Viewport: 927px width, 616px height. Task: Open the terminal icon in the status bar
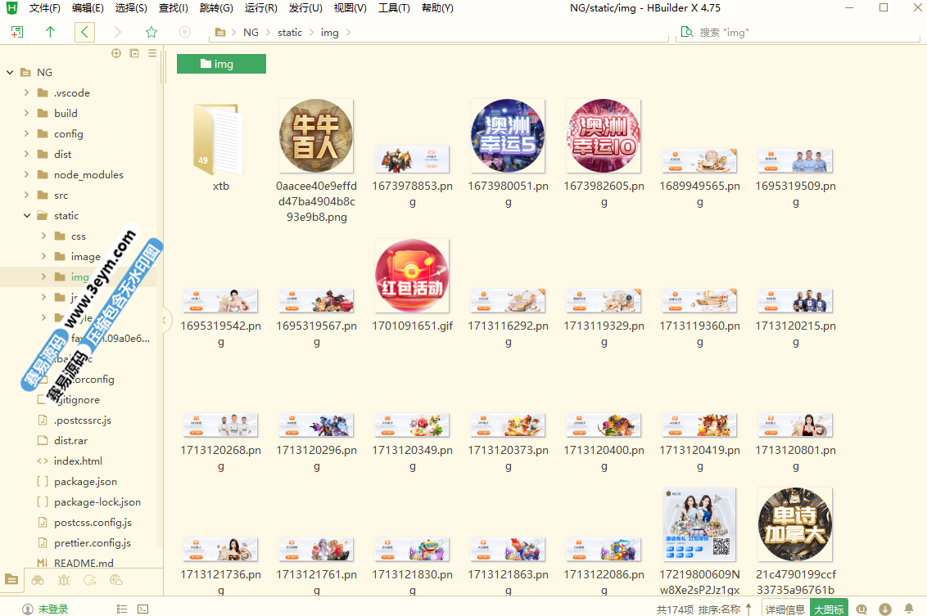click(143, 609)
